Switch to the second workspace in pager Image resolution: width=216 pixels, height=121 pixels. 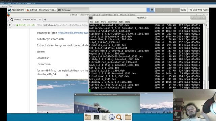(159, 10)
